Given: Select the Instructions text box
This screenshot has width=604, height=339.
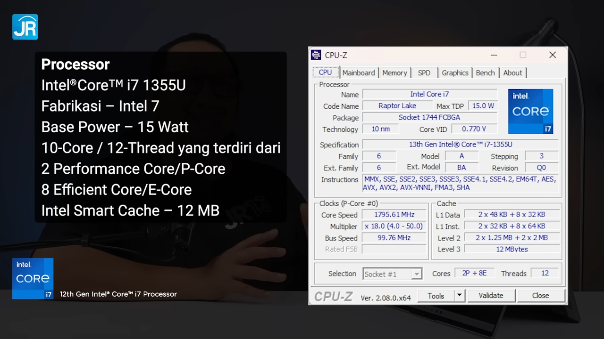Looking at the screenshot, I should [x=460, y=183].
